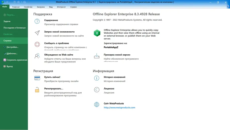
Task: Select Сообщить о проблеме
Action: pyautogui.click(x=56, y=43)
